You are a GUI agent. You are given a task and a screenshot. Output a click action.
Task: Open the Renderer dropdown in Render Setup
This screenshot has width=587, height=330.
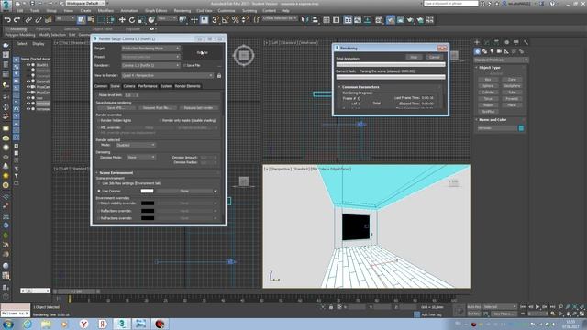click(x=150, y=65)
